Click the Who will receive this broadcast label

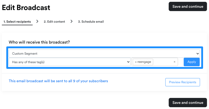(39, 42)
